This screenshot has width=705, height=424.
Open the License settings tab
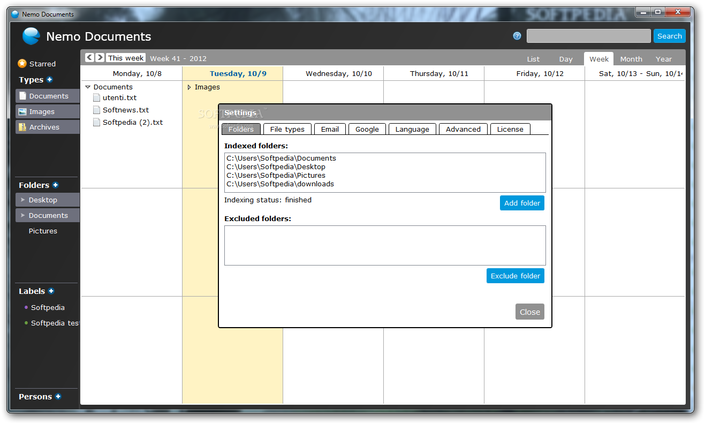click(x=510, y=129)
